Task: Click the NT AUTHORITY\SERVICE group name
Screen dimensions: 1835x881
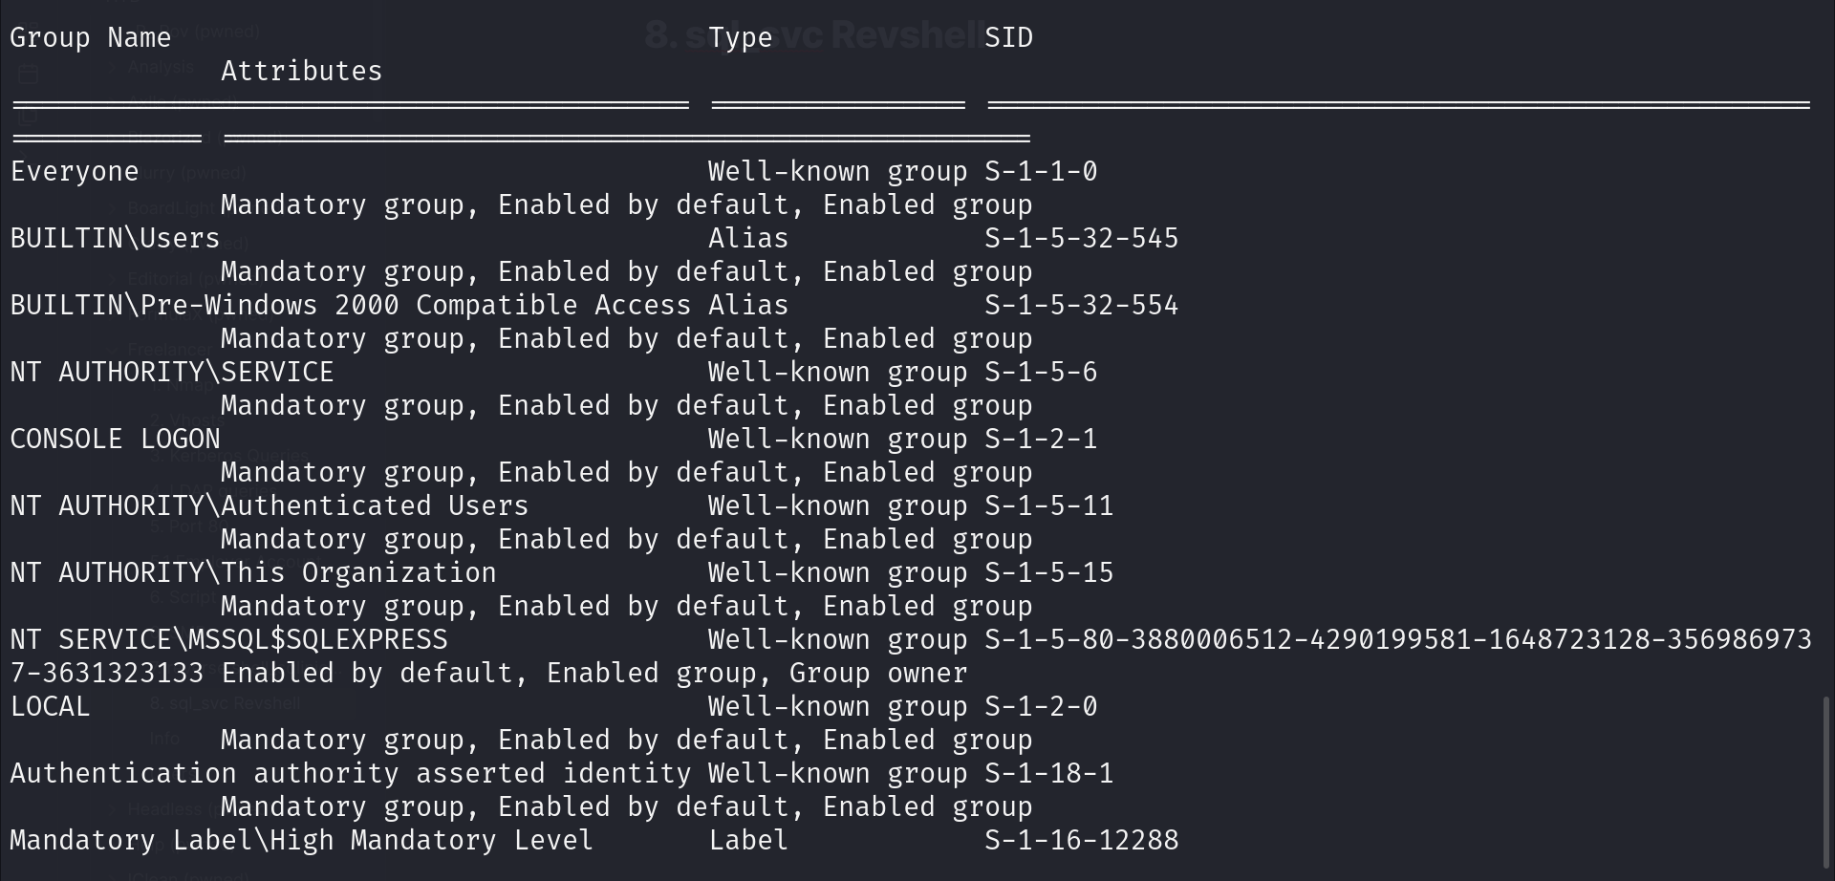Action: [172, 373]
